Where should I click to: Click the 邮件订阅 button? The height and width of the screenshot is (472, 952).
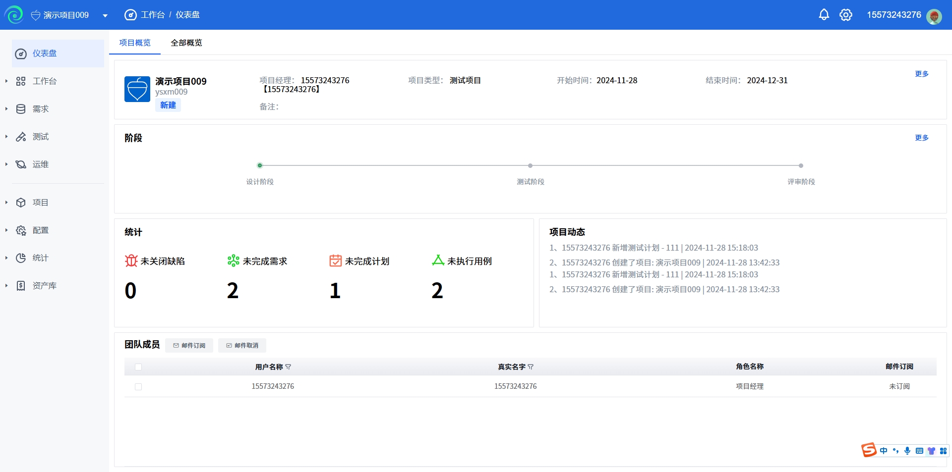pyautogui.click(x=189, y=346)
